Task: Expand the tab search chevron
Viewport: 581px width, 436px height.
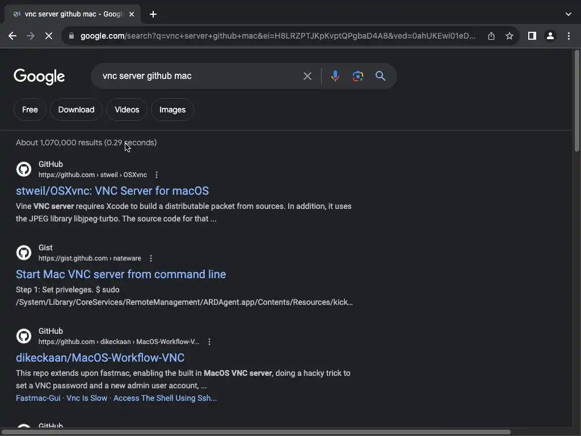Action: tap(569, 14)
